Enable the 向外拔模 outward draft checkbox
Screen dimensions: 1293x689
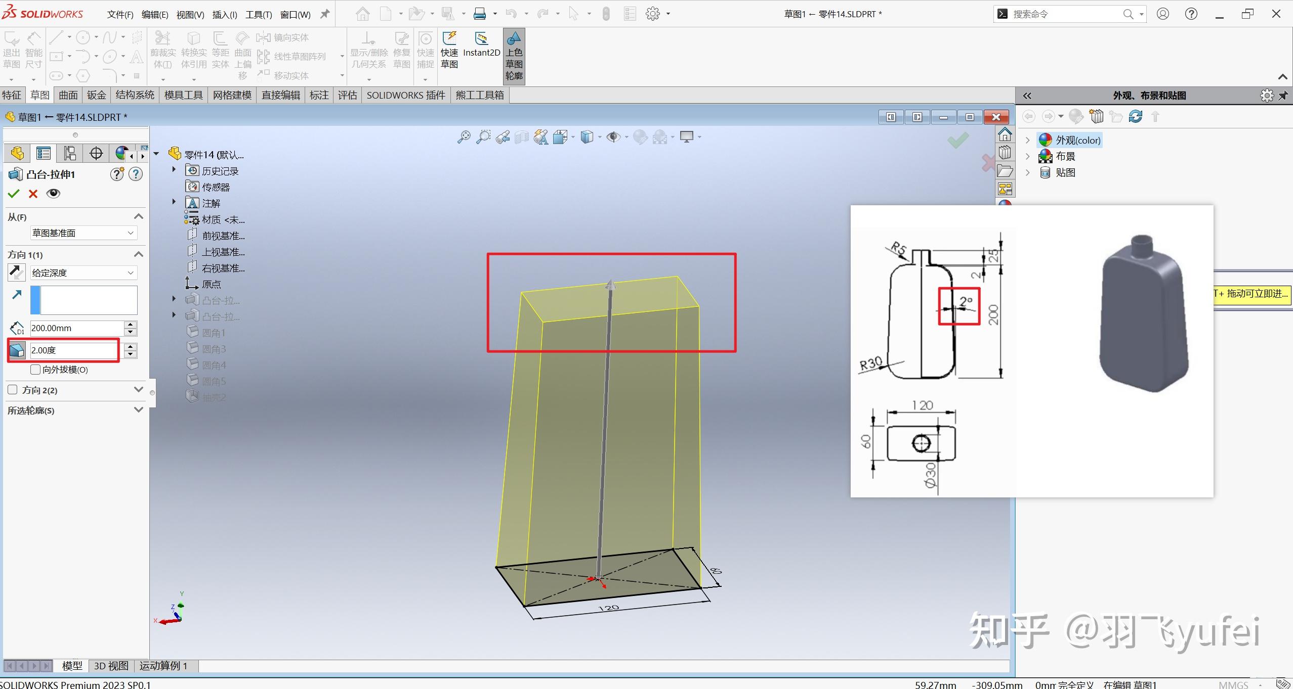(x=35, y=370)
